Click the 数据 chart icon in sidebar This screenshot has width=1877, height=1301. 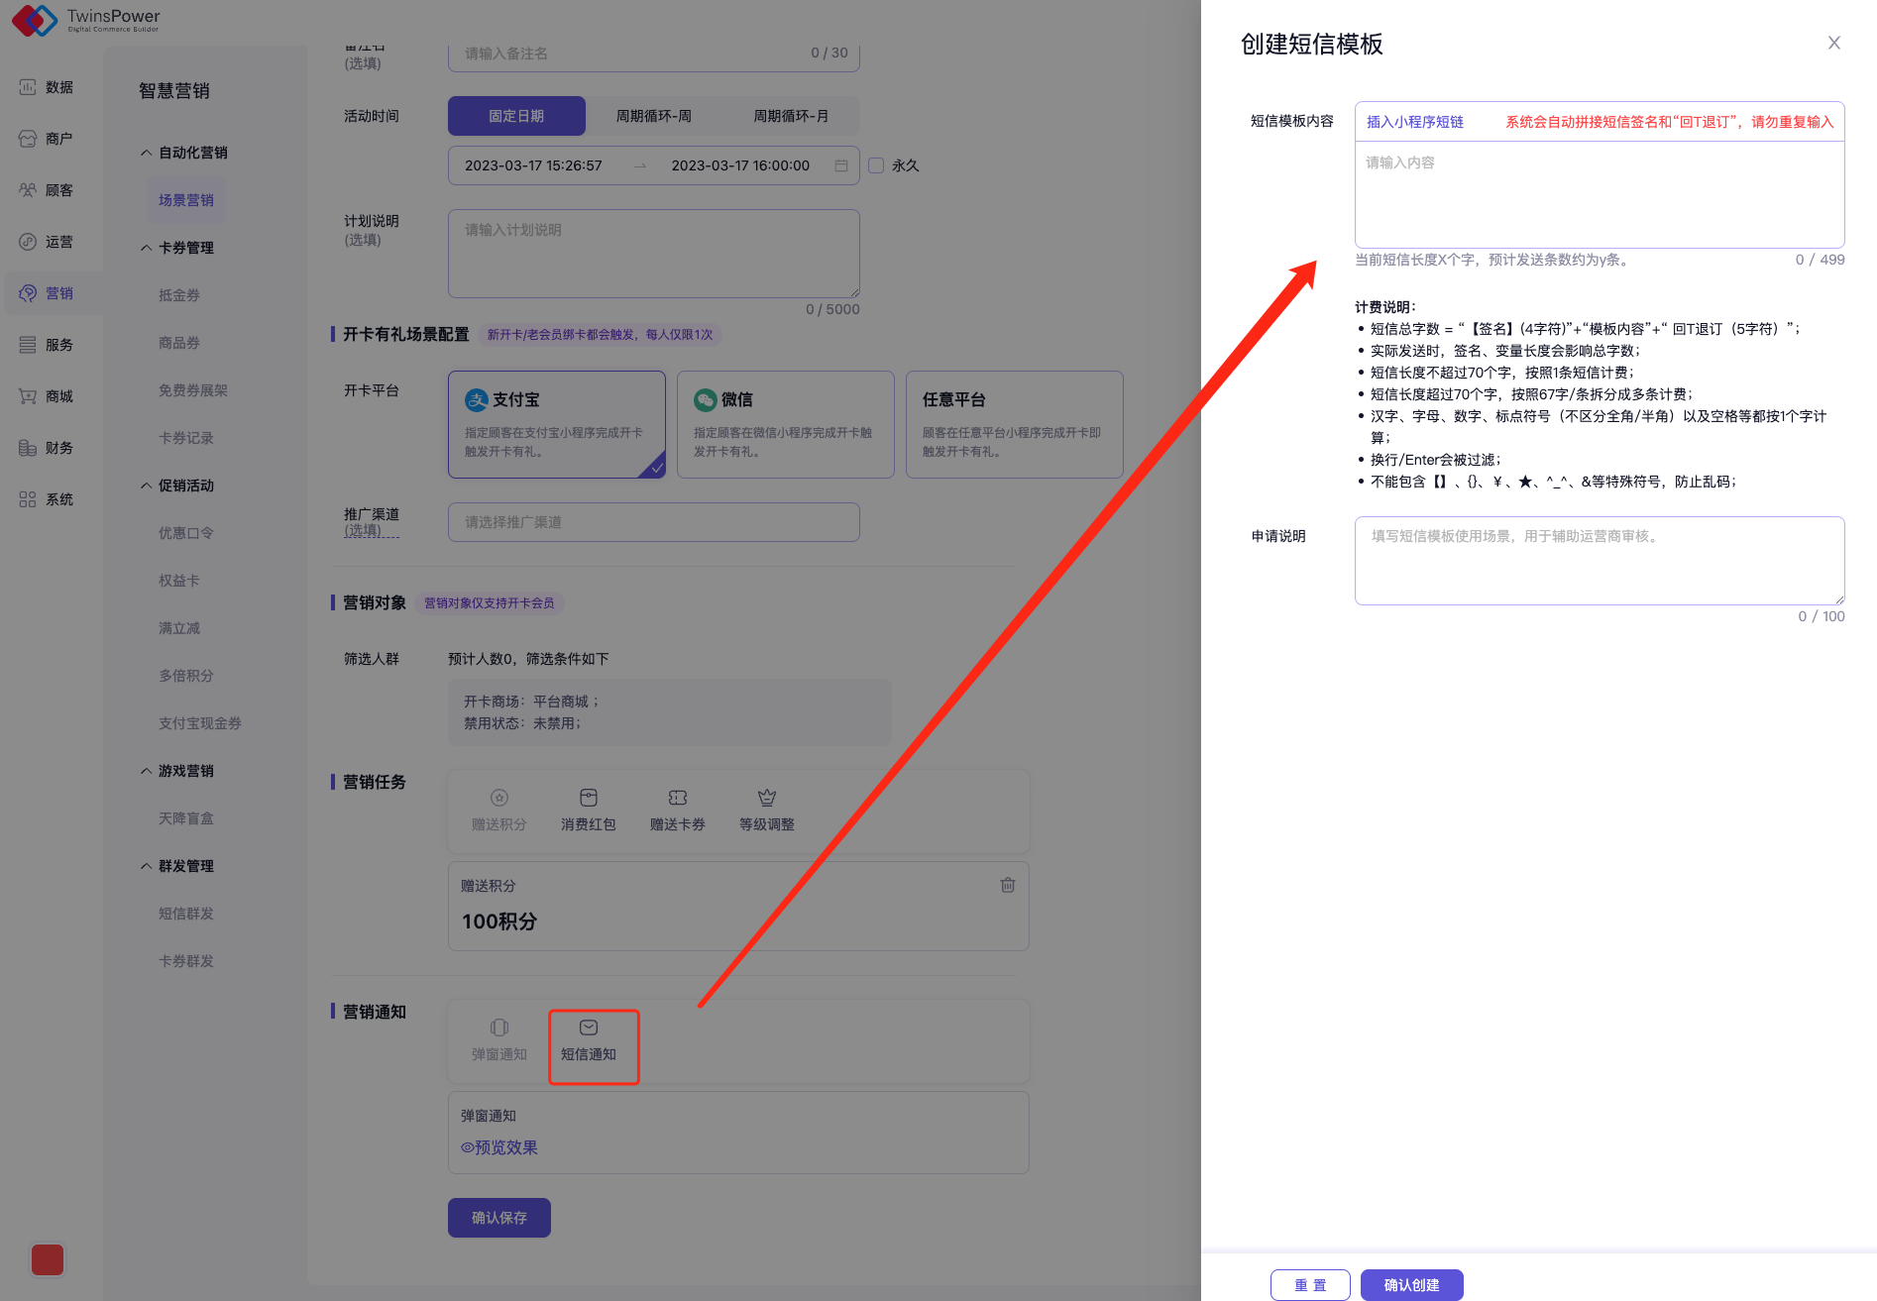(28, 87)
